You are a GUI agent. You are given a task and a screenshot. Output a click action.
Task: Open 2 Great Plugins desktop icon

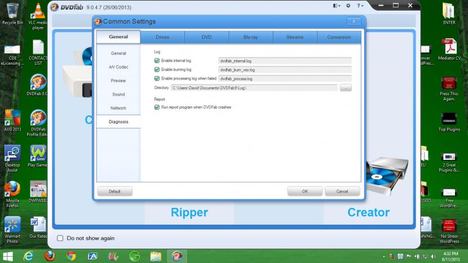449,162
